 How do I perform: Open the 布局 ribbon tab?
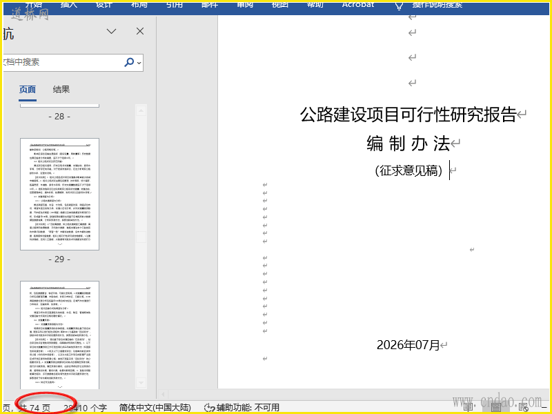139,5
